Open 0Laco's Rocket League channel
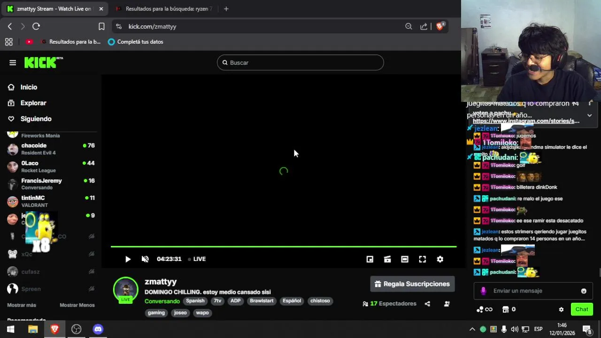 (51, 167)
